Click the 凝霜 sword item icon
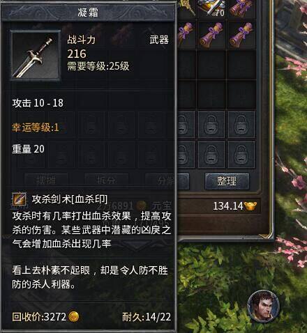Image resolution: width=307 pixels, height=333 pixels. tap(36, 56)
